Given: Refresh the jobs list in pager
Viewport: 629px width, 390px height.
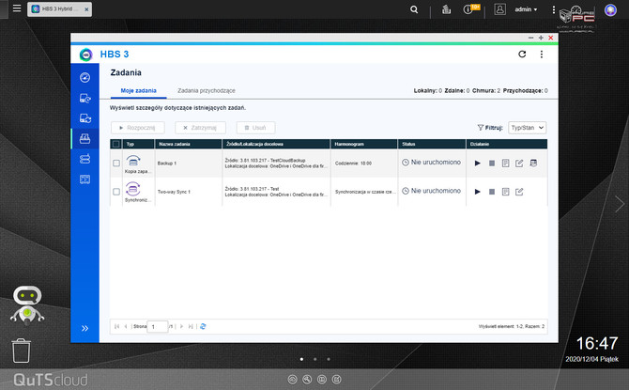Looking at the screenshot, I should click(x=203, y=326).
